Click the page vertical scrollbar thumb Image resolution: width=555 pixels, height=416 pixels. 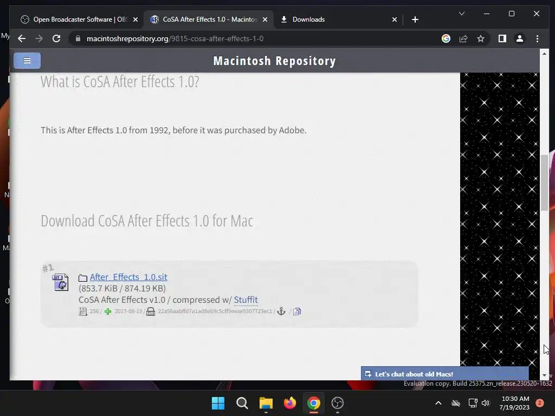[x=544, y=182]
